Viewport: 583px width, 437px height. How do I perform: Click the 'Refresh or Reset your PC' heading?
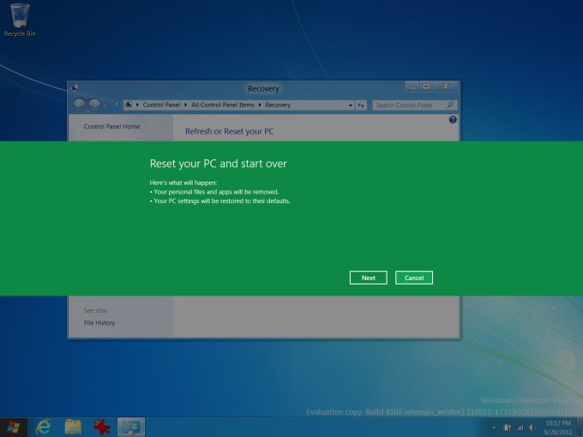point(230,132)
